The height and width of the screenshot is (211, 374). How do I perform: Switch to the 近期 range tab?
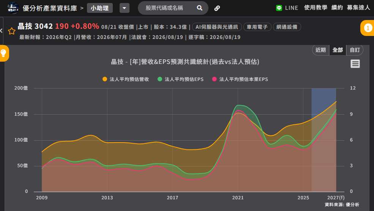(x=321, y=50)
